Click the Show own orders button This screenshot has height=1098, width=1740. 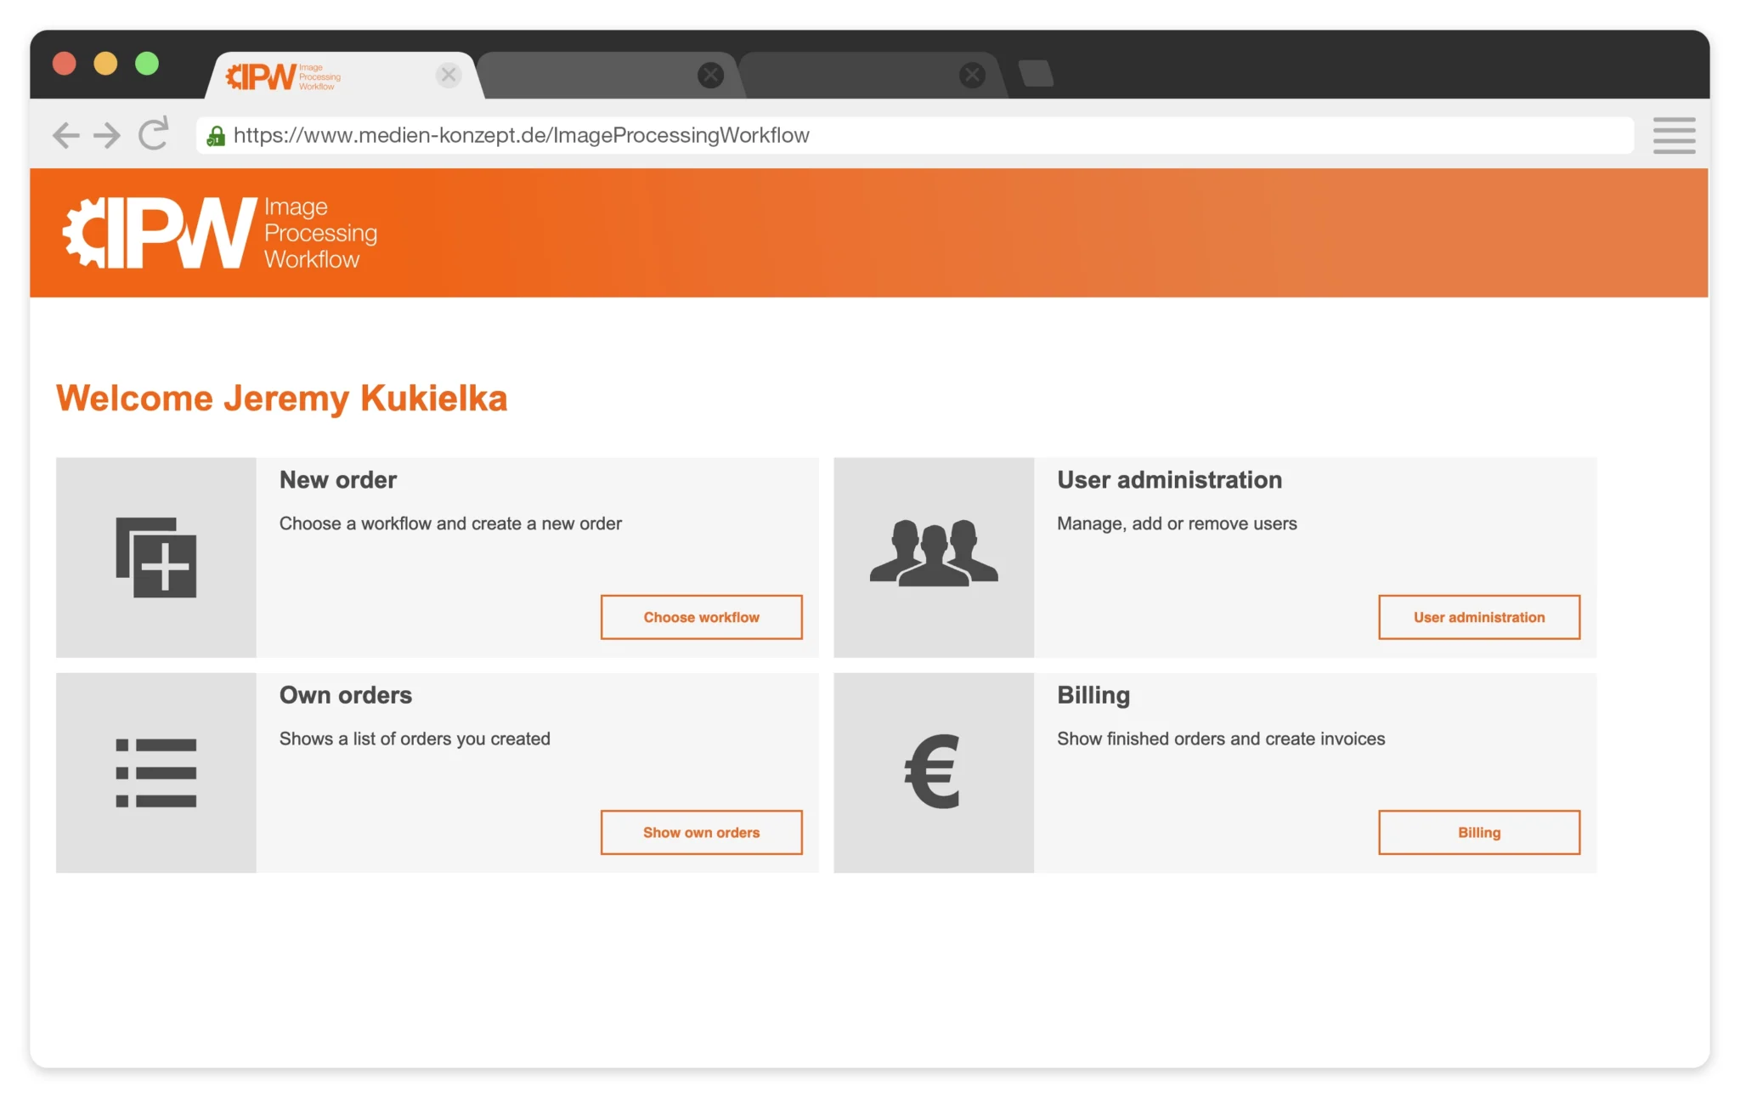click(x=701, y=832)
